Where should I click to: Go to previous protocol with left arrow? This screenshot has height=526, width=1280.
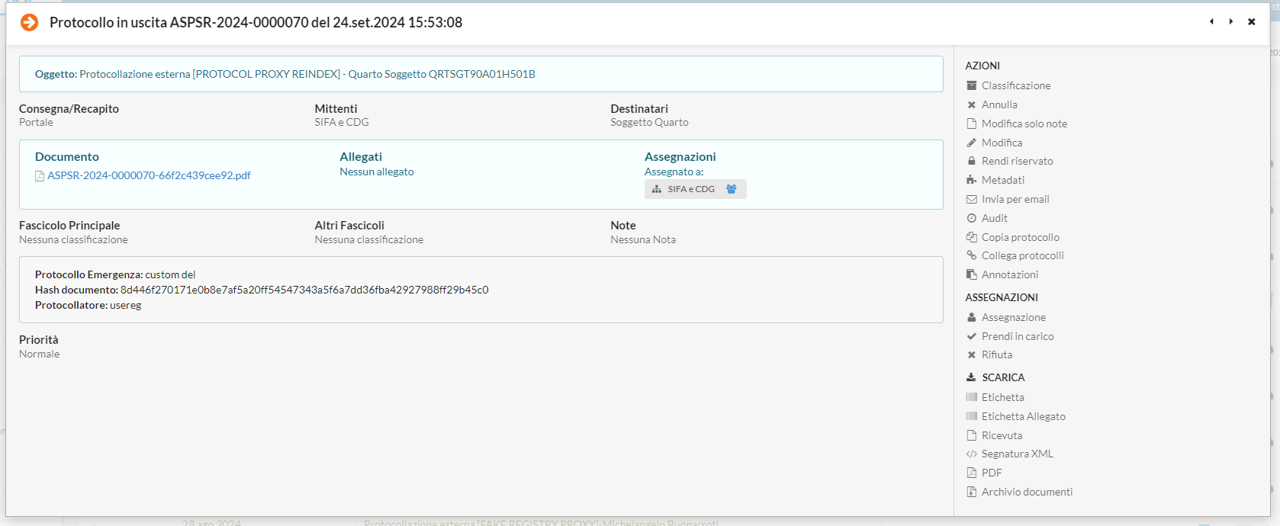coord(1211,21)
